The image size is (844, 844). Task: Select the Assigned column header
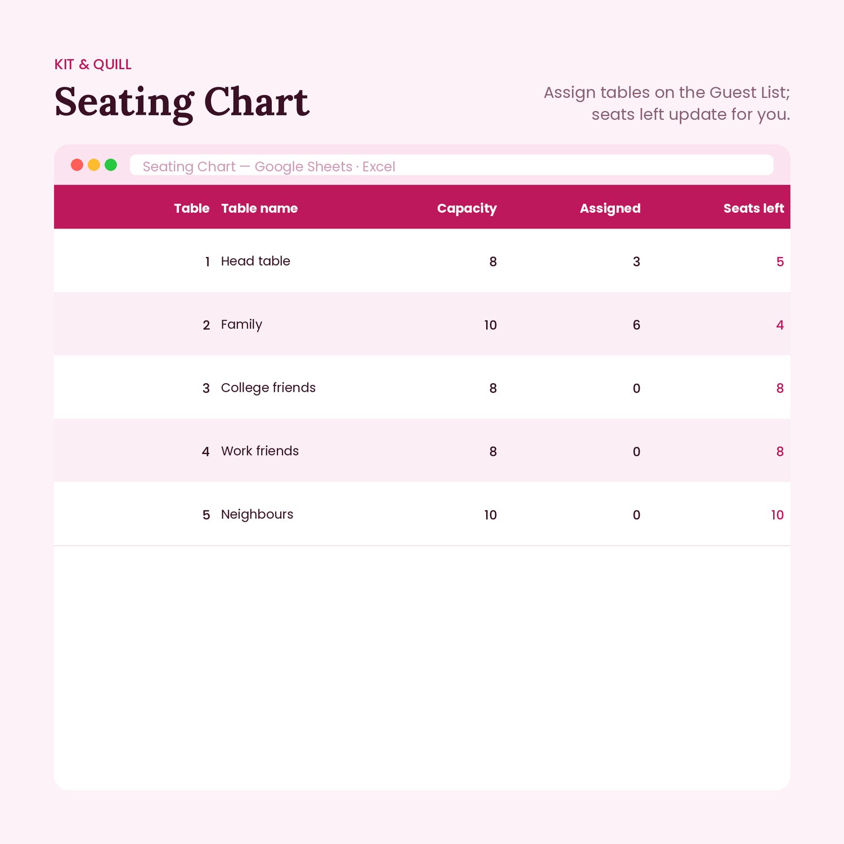coord(610,208)
